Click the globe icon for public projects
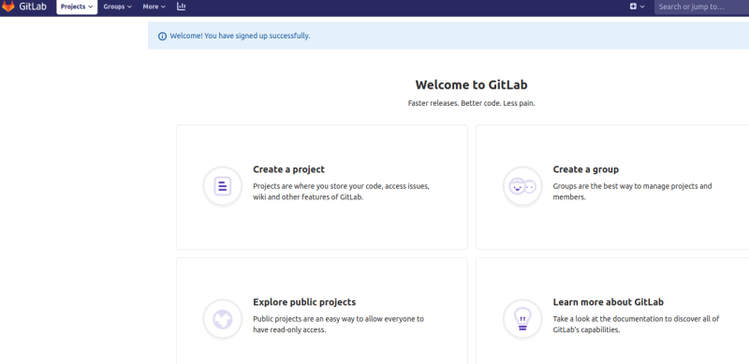749x364 pixels. 223,319
